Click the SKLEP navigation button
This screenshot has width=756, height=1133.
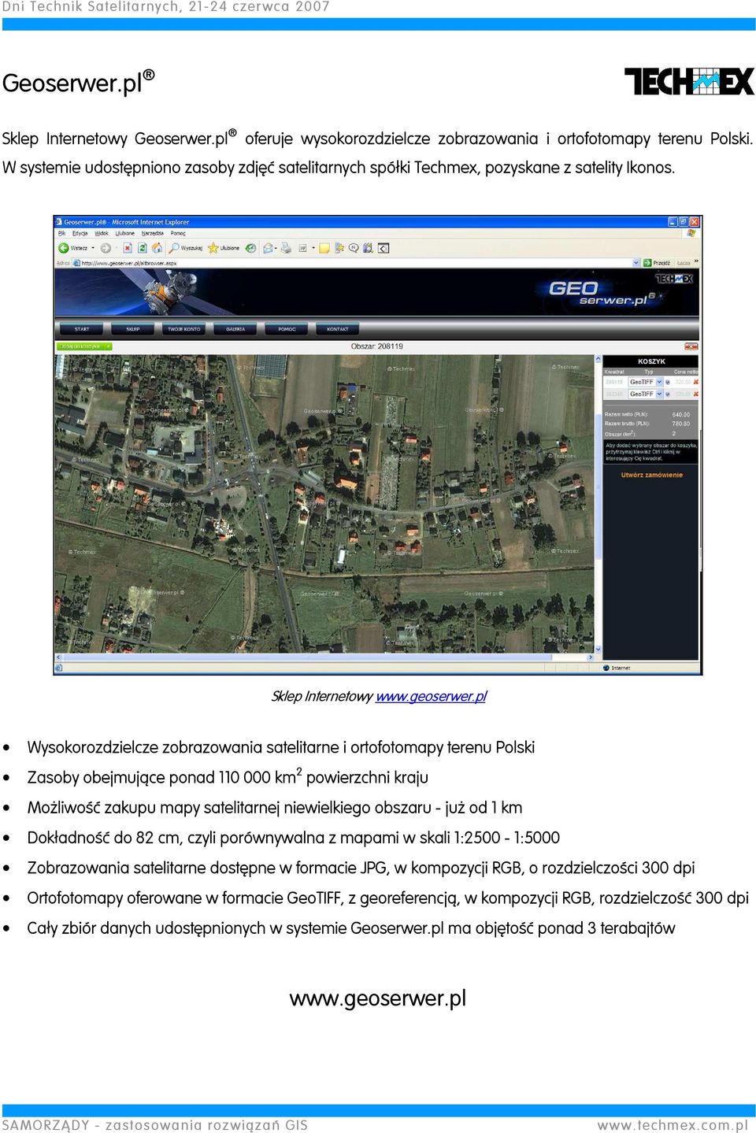[x=133, y=329]
